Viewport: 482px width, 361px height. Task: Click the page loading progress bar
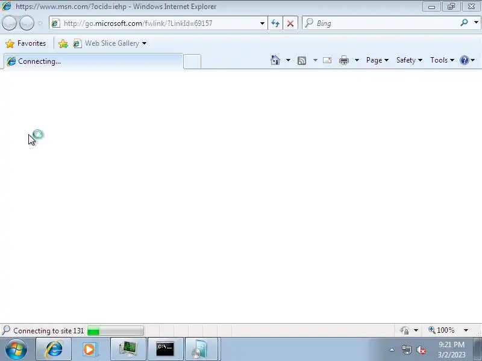tap(115, 330)
